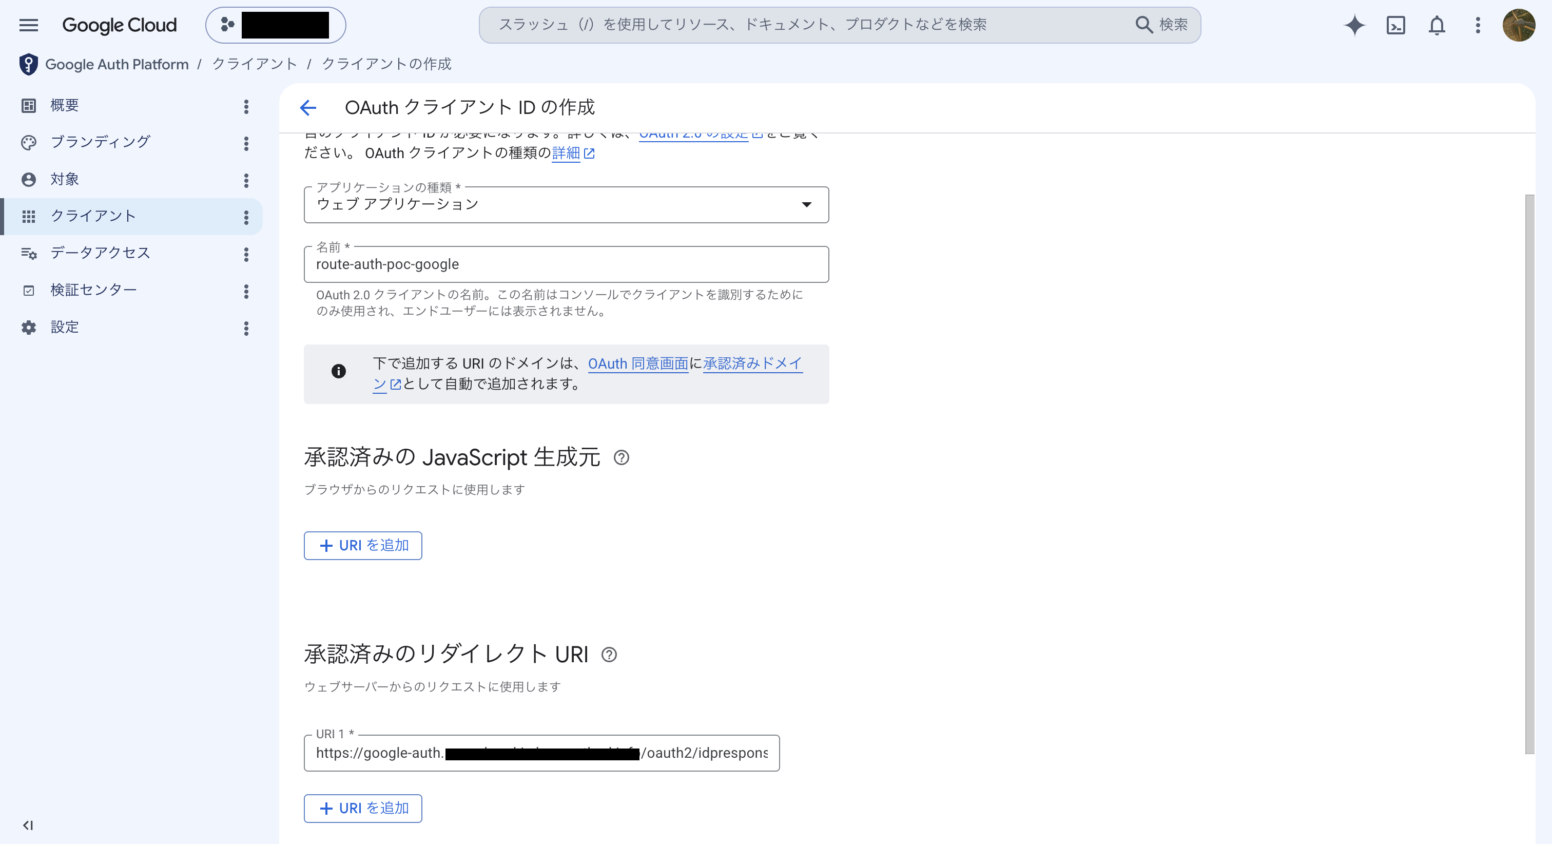Click the 概要 dashboard icon
1552x844 pixels.
(x=28, y=106)
